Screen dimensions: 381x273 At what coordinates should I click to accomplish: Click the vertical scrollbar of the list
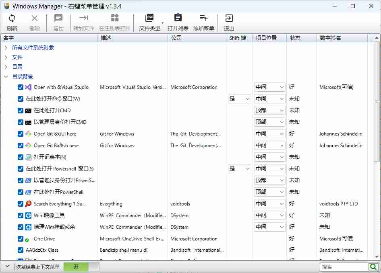pyautogui.click(x=377, y=121)
